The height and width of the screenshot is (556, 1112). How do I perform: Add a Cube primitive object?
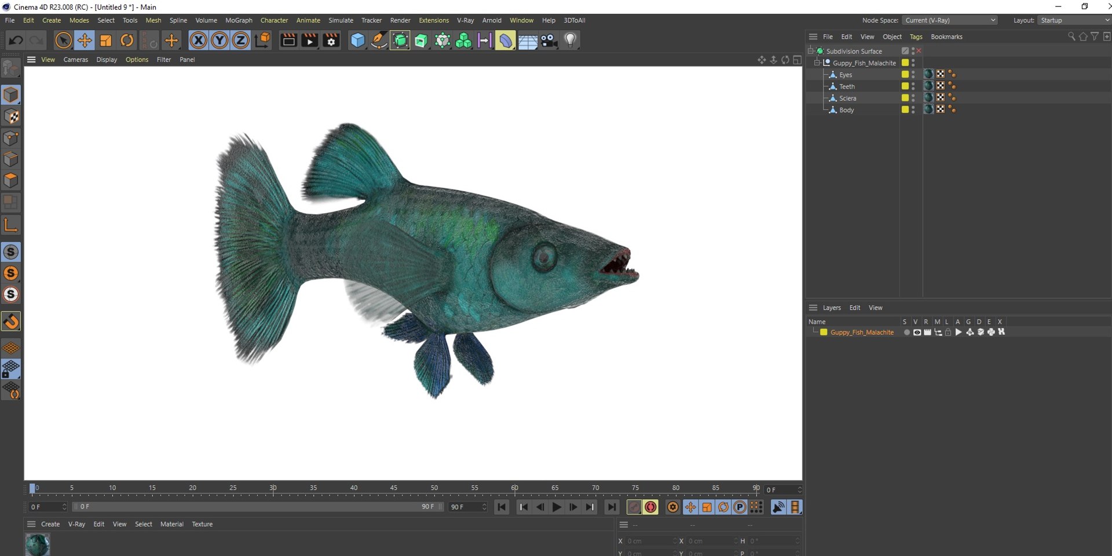[x=358, y=41]
